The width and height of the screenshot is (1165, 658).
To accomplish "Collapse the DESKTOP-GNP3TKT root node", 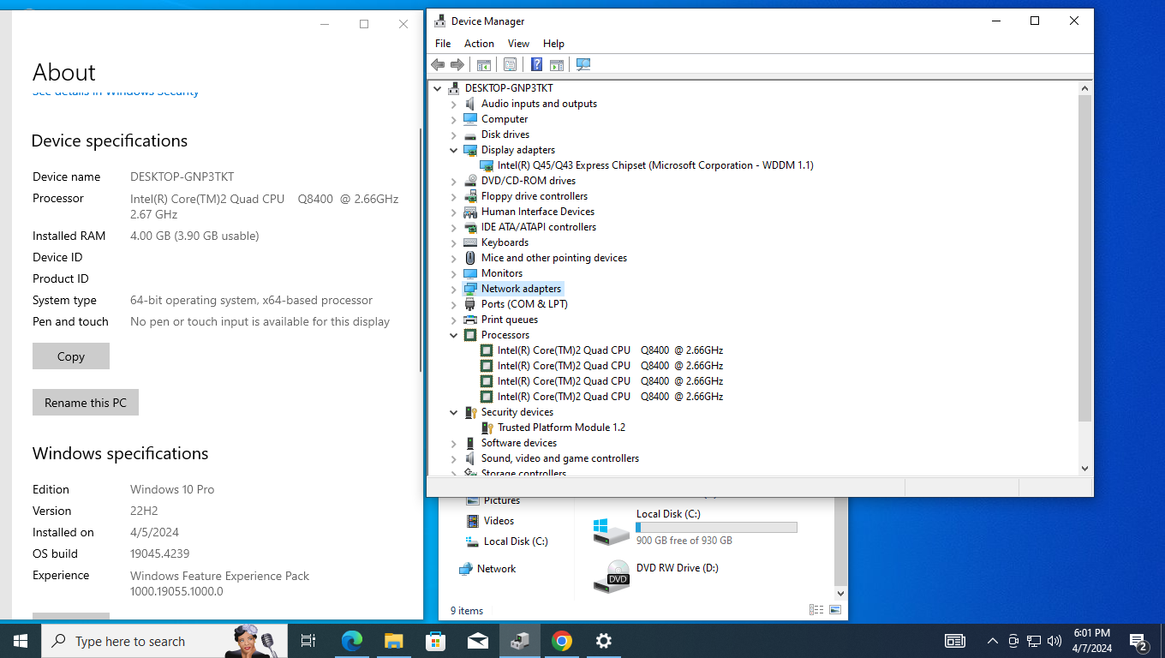I will pyautogui.click(x=438, y=88).
